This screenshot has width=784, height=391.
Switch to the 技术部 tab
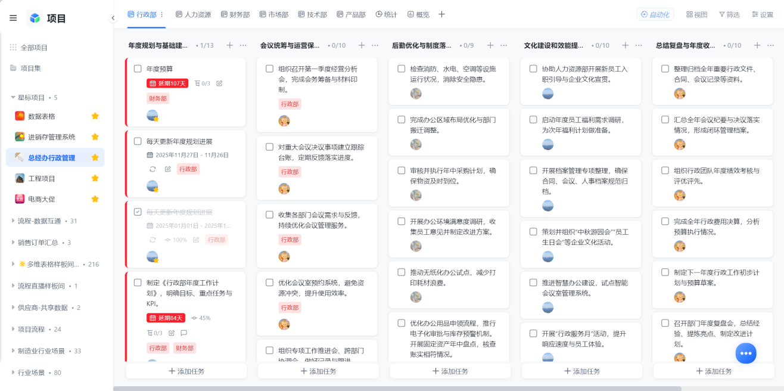point(312,14)
